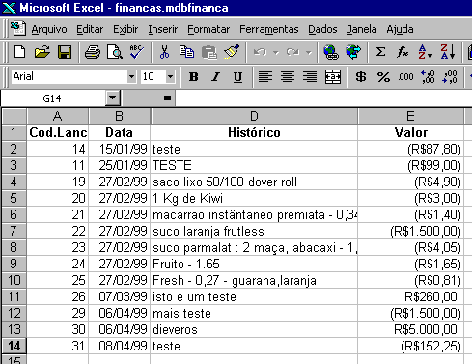Click the Name Box showing G14
Image resolution: width=472 pixels, height=364 pixels.
point(53,98)
